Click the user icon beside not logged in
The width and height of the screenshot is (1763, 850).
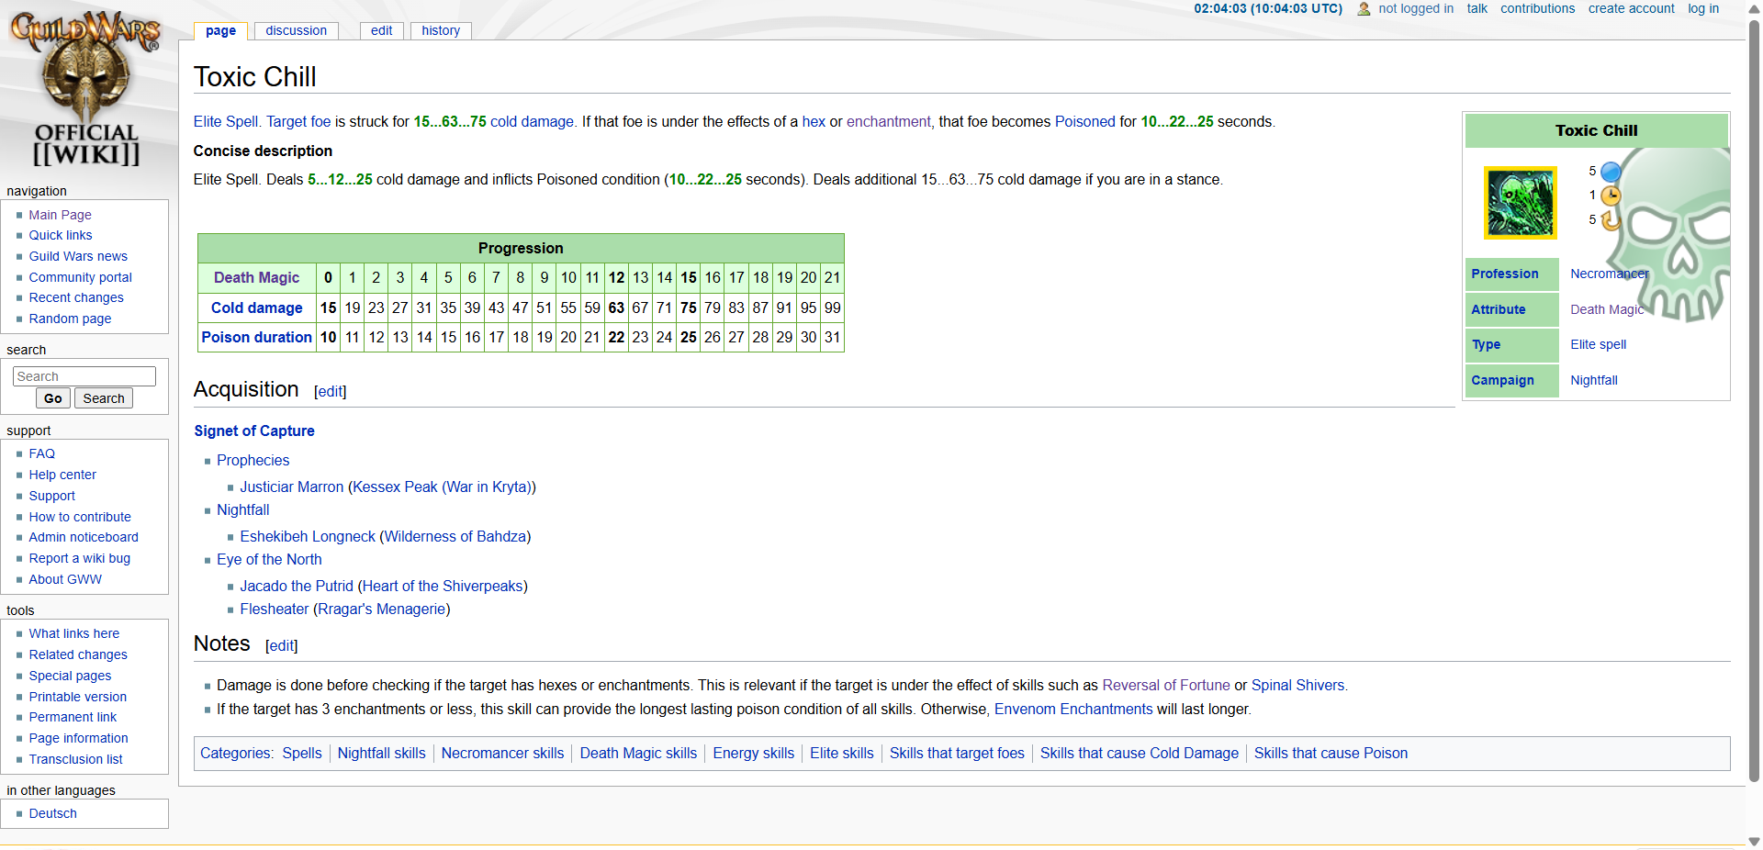coord(1364,9)
